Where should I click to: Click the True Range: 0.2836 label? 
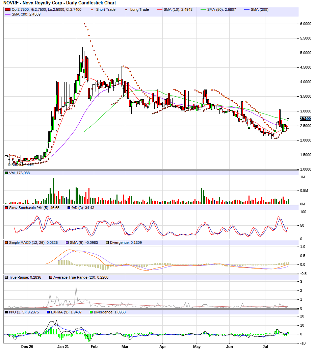[x=25, y=278]
